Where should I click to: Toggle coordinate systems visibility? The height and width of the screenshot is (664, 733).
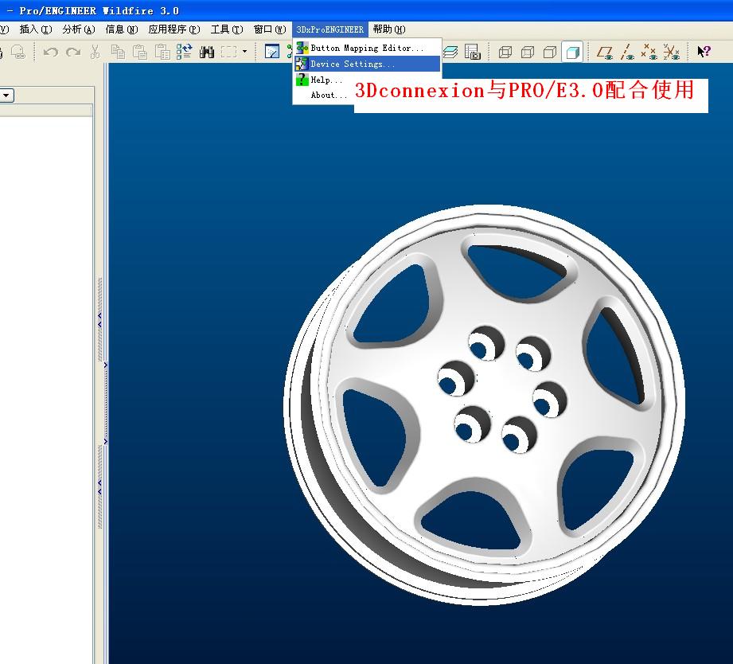coord(671,52)
